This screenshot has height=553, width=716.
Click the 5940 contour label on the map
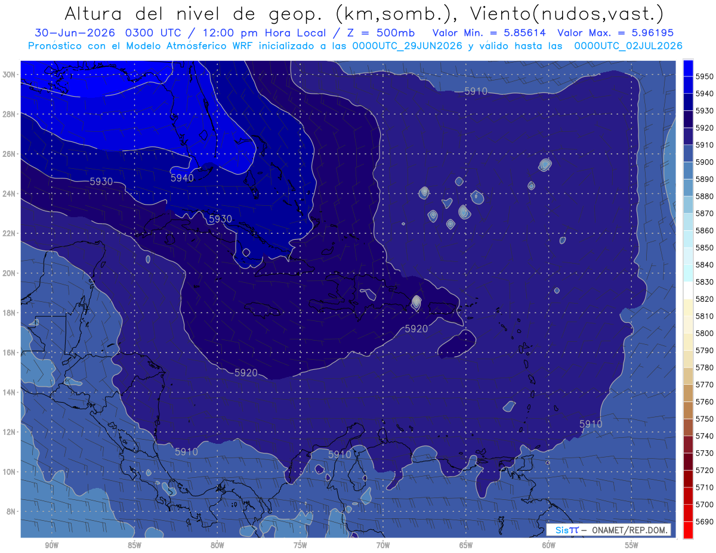182,178
